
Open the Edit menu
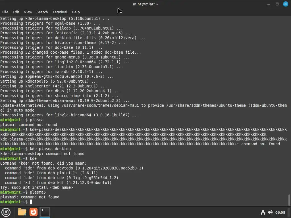[x=16, y=12]
